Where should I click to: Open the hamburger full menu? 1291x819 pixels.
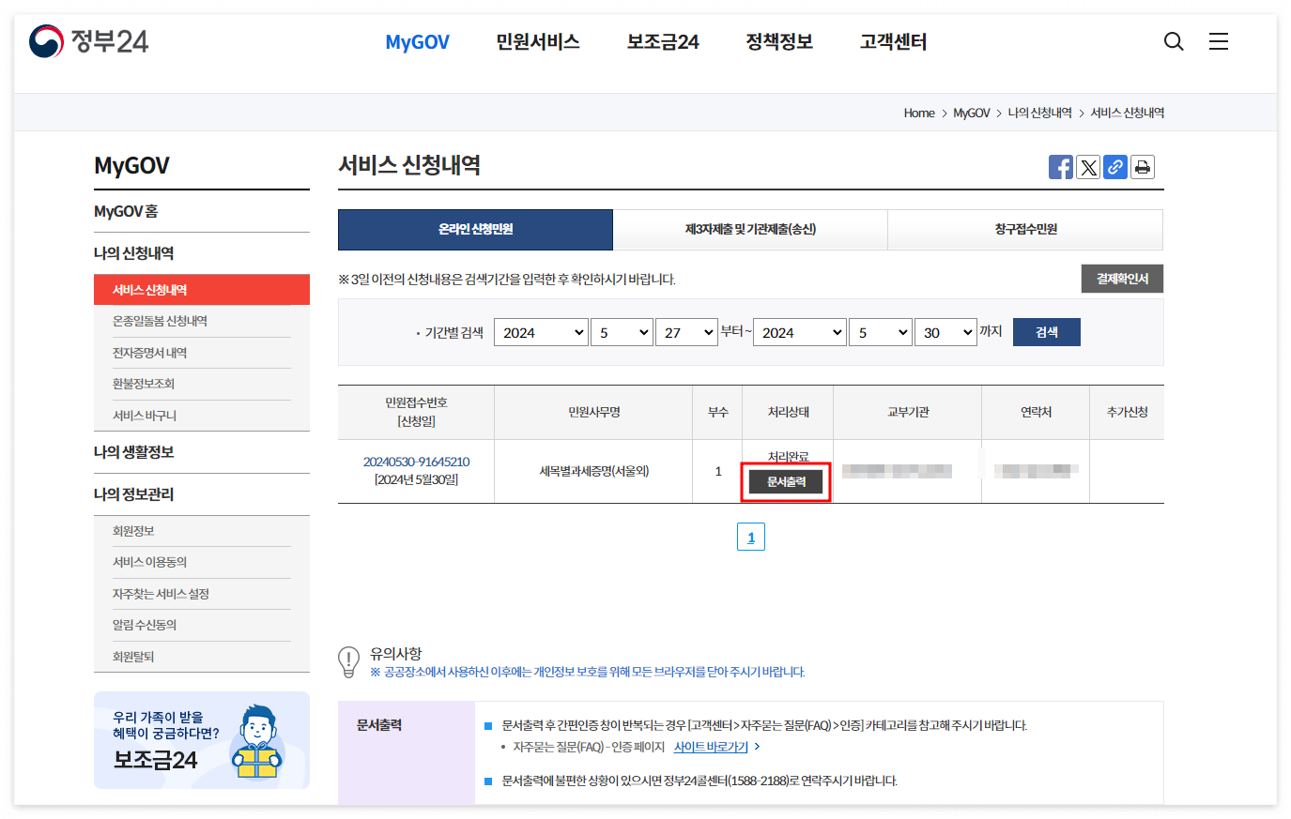1218,41
